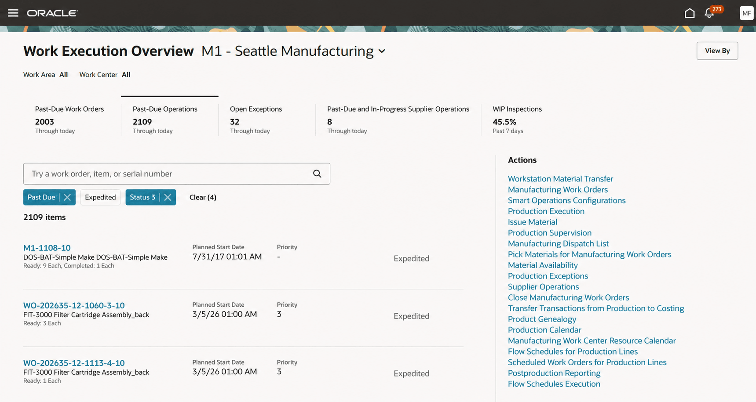This screenshot has height=402, width=756.
Task: Open Supplier Operations link
Action: [543, 286]
